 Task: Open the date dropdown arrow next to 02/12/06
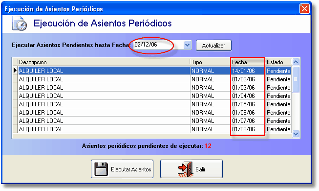pyautogui.click(x=188, y=45)
